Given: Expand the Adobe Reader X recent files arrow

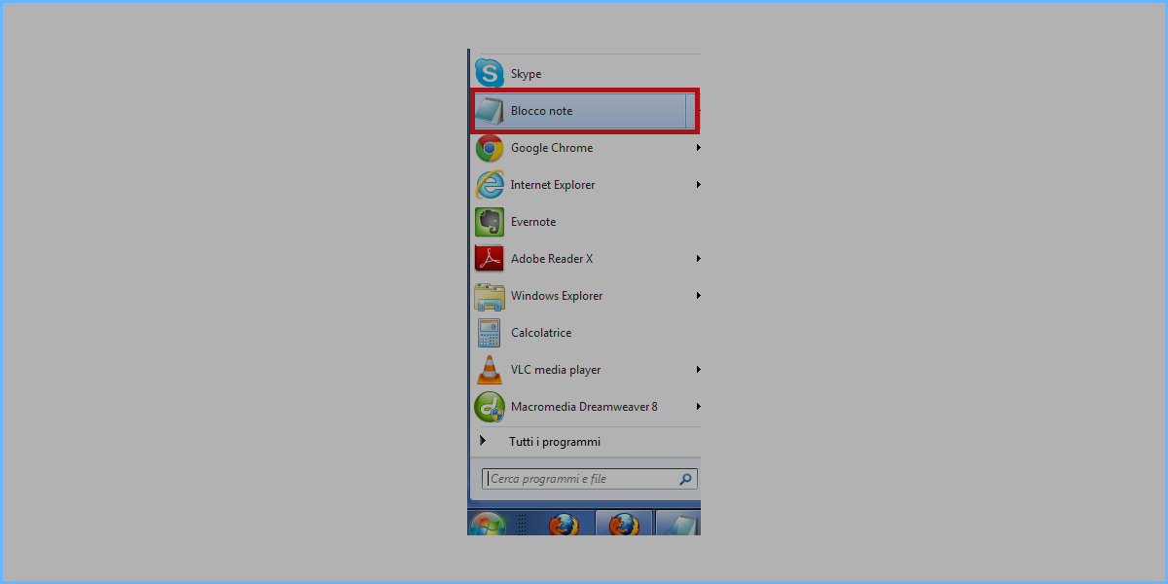Looking at the screenshot, I should (698, 259).
